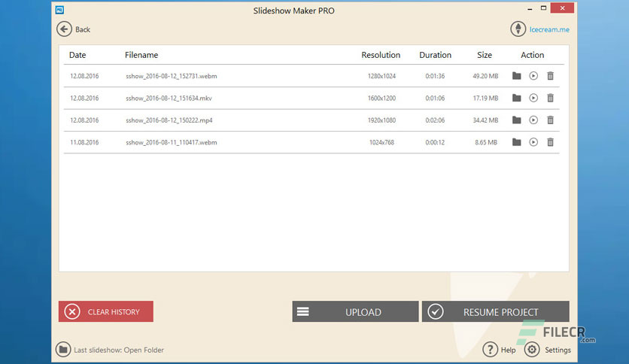Click the app icon in title bar
Image resolution: width=629 pixels, height=364 pixels.
coord(59,10)
